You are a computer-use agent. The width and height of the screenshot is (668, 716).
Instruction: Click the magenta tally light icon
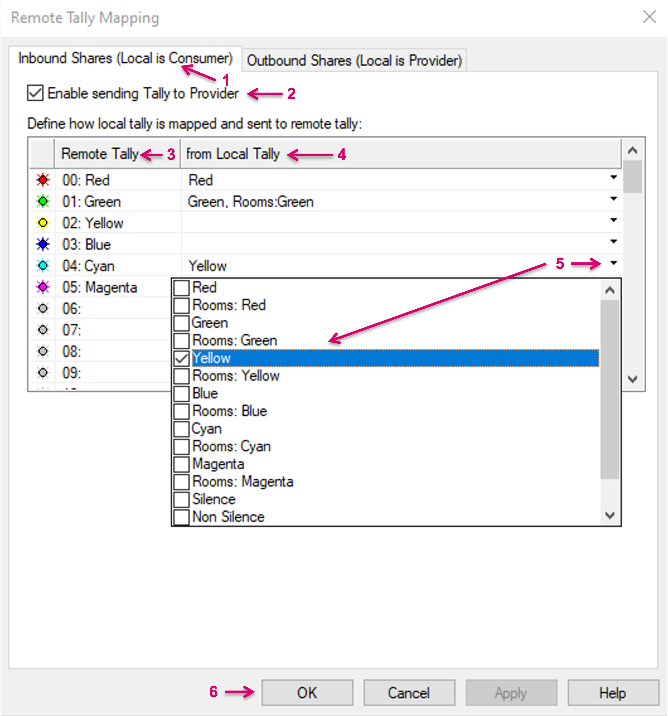(x=43, y=287)
